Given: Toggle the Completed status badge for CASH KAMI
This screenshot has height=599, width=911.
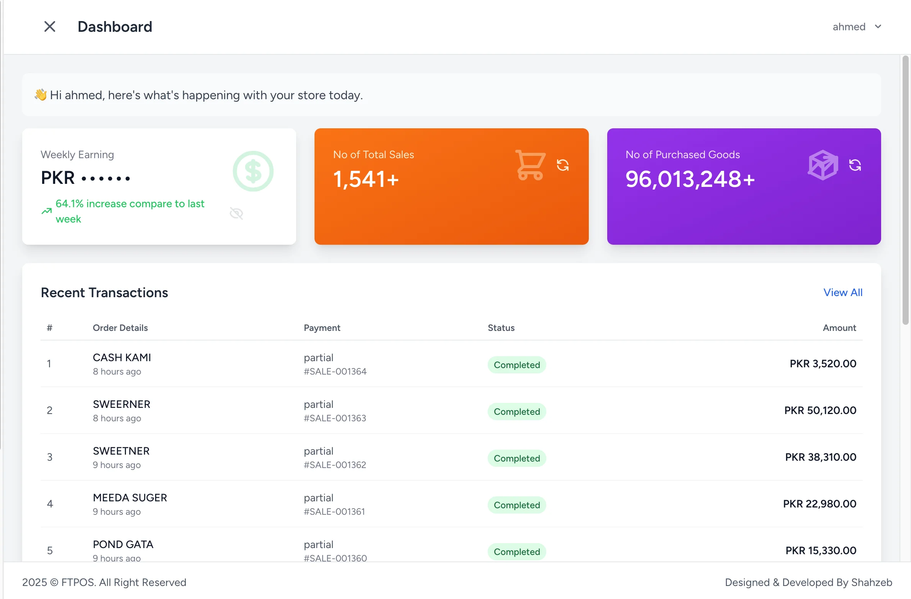Looking at the screenshot, I should click(x=516, y=365).
